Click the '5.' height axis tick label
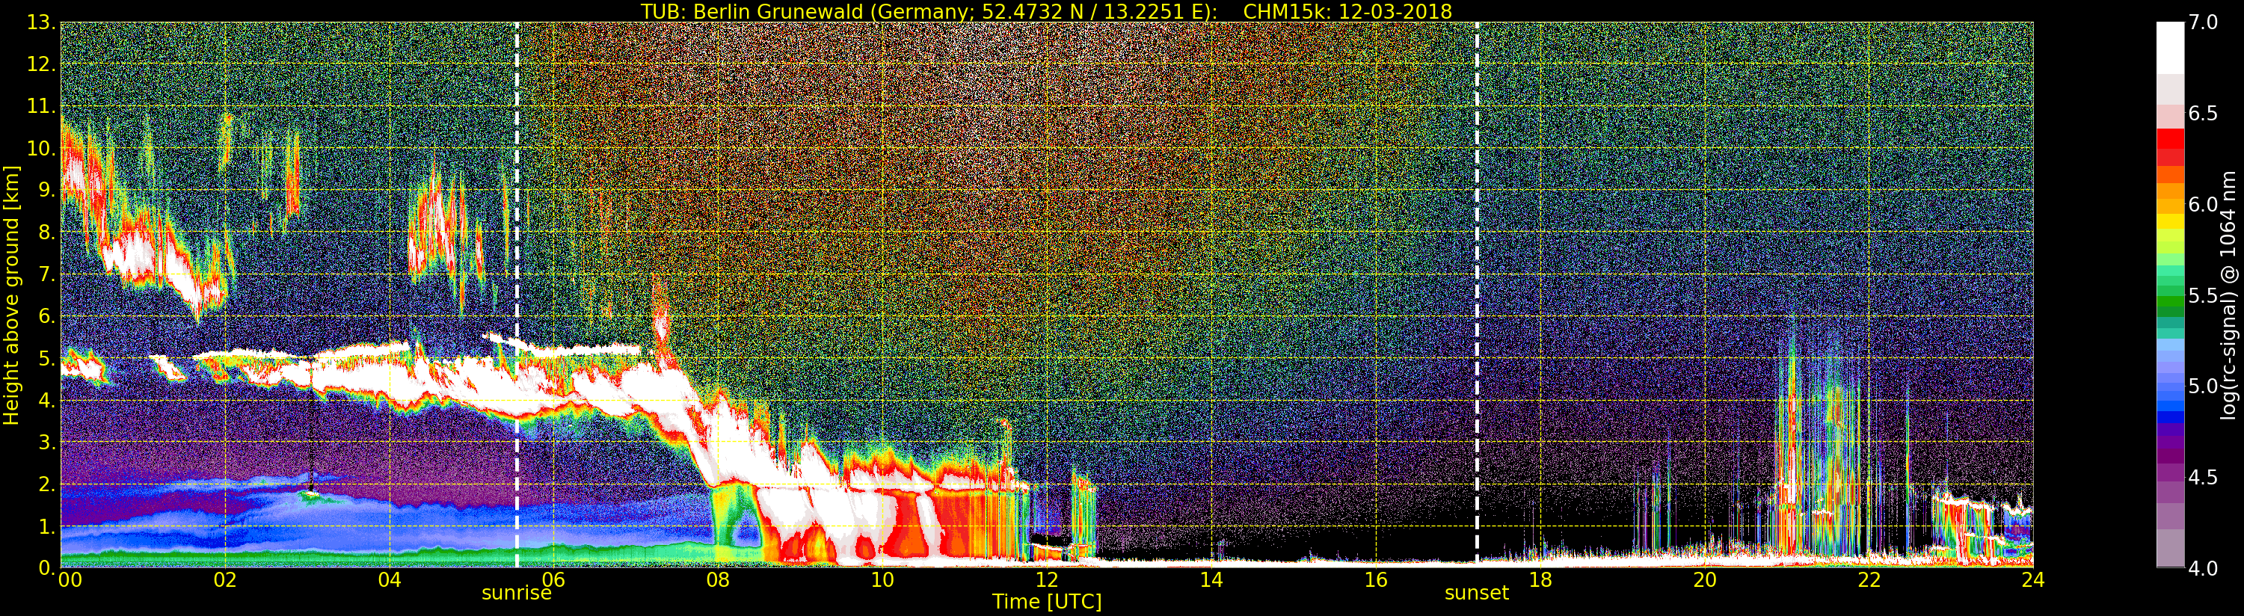 click(46, 358)
